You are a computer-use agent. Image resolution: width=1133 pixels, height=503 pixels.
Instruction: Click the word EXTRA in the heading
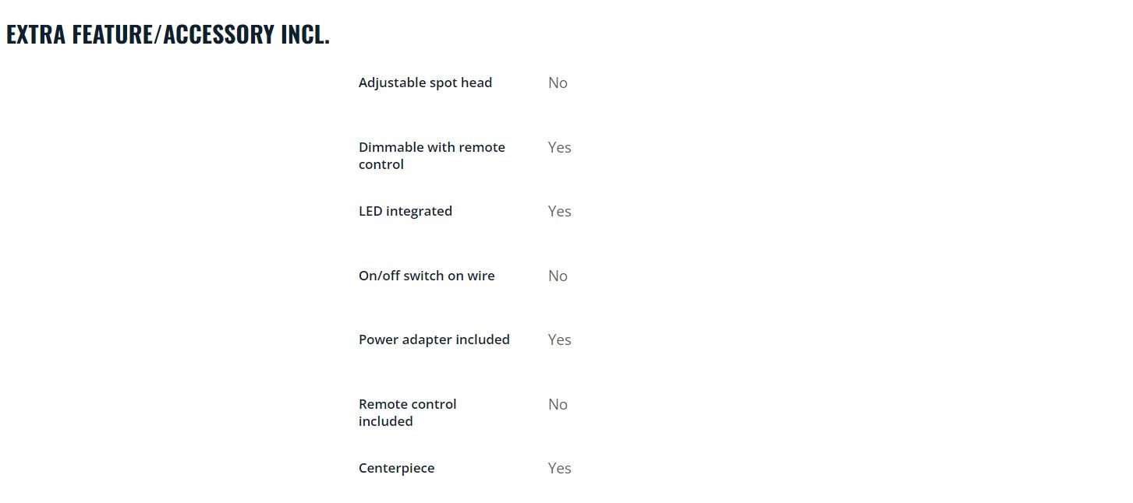coord(36,35)
